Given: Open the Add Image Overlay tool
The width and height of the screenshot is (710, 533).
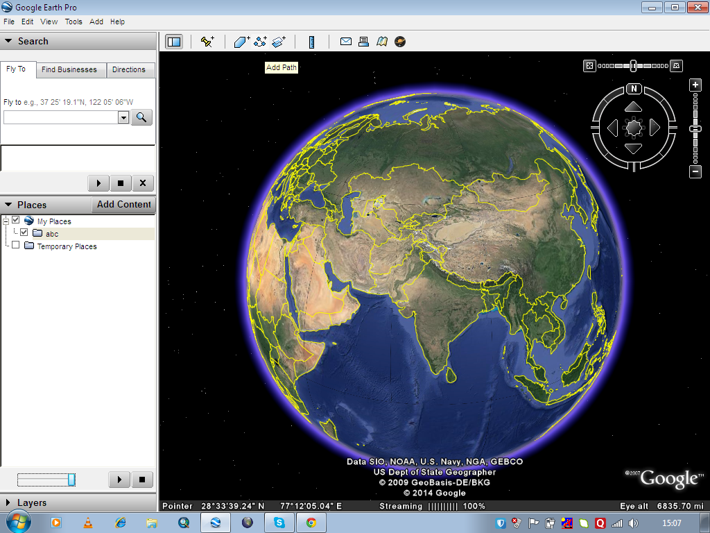Looking at the screenshot, I should coord(280,41).
